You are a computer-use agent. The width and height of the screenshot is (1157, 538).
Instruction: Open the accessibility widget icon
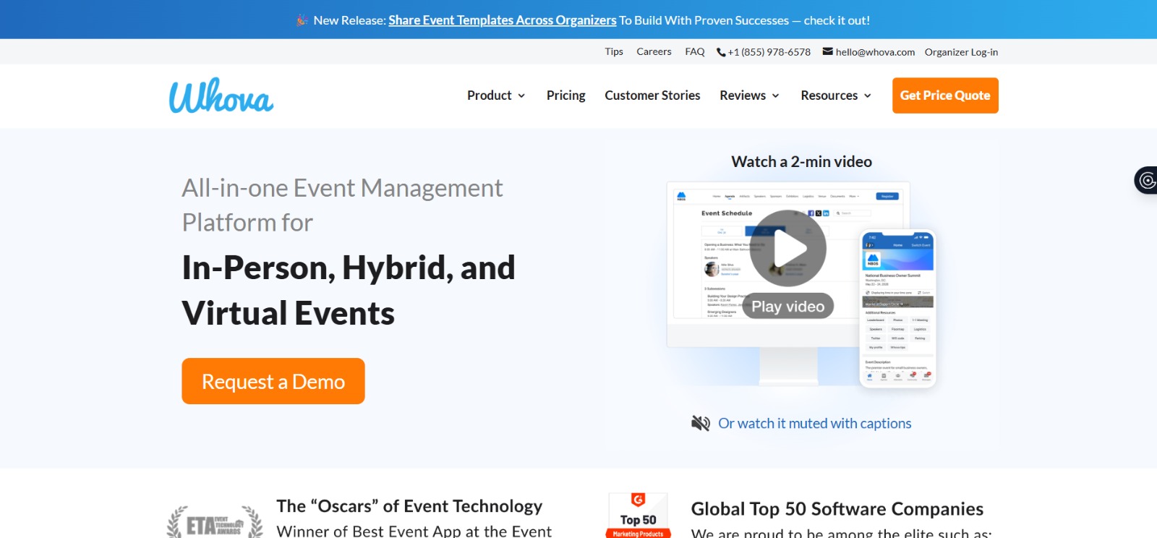point(1146,180)
